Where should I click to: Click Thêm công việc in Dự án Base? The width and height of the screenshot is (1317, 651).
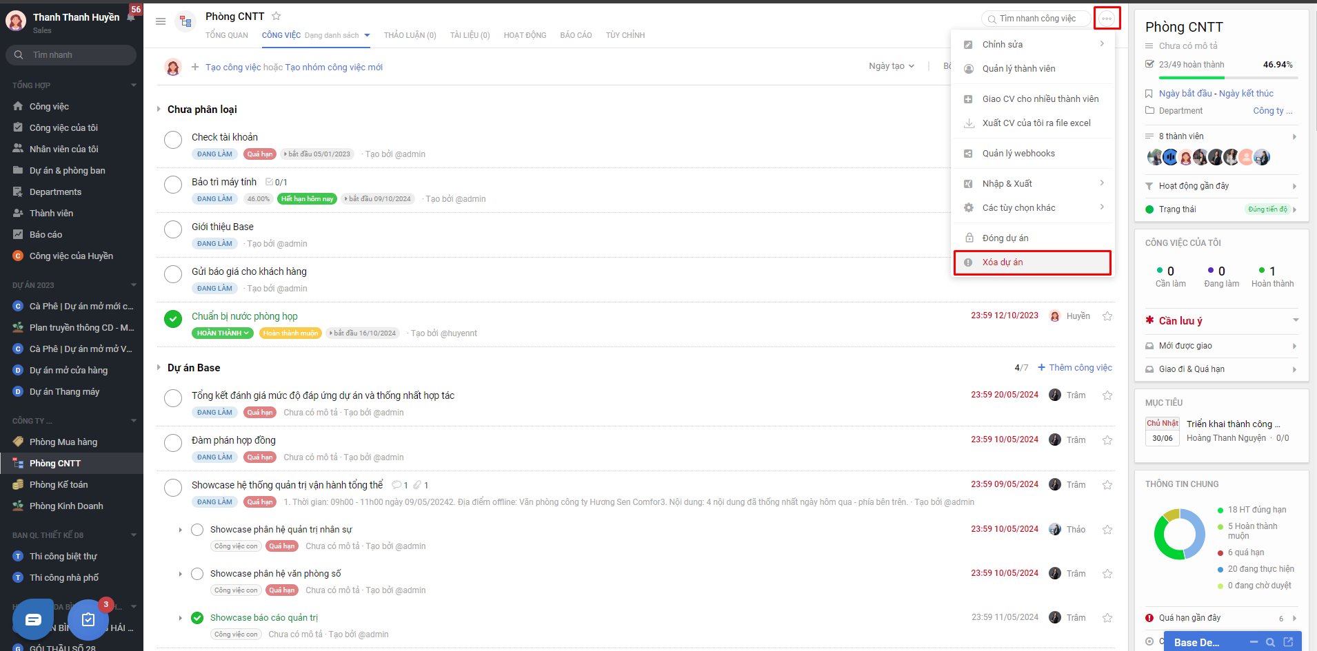[x=1074, y=368]
